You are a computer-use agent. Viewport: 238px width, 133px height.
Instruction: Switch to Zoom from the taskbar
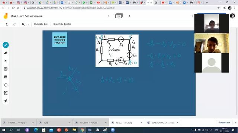pos(113,130)
